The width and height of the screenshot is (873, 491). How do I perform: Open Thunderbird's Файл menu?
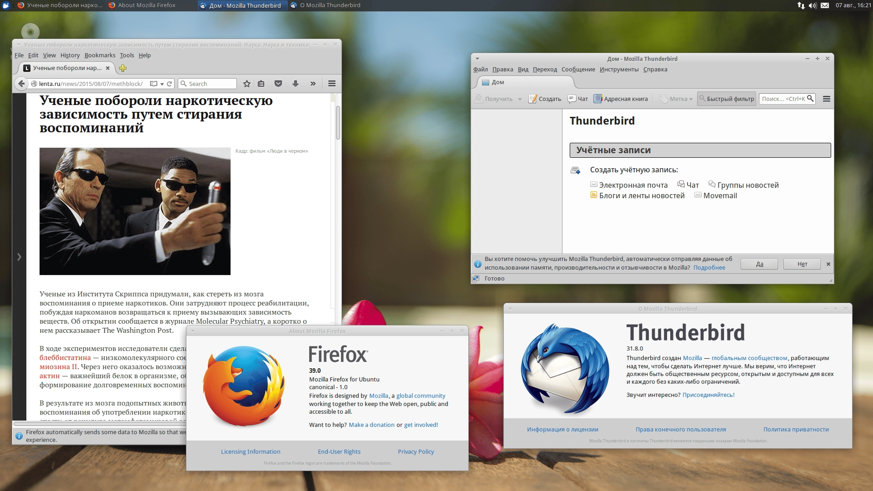point(481,70)
